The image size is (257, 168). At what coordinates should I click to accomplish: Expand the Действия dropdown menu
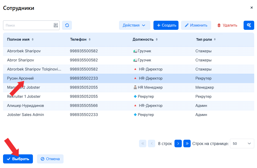pos(134,25)
